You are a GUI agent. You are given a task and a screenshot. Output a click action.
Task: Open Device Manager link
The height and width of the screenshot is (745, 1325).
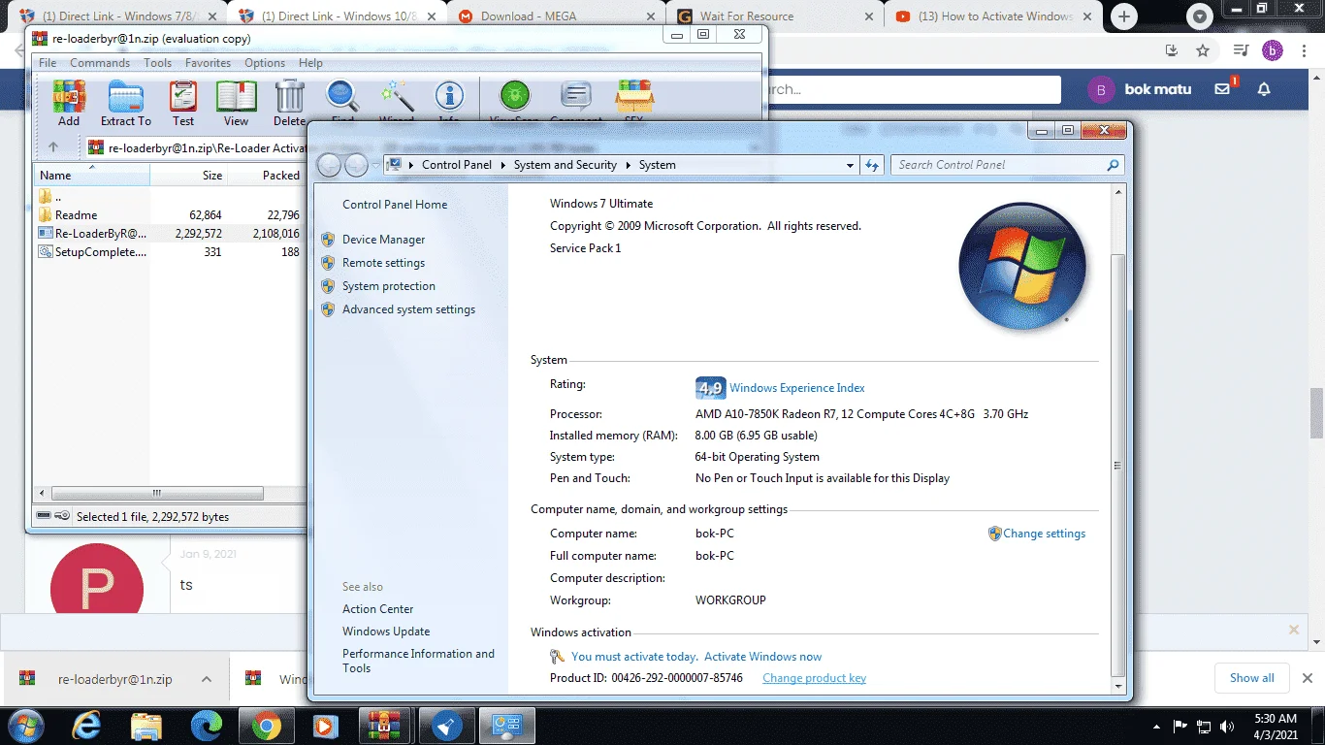(x=383, y=240)
